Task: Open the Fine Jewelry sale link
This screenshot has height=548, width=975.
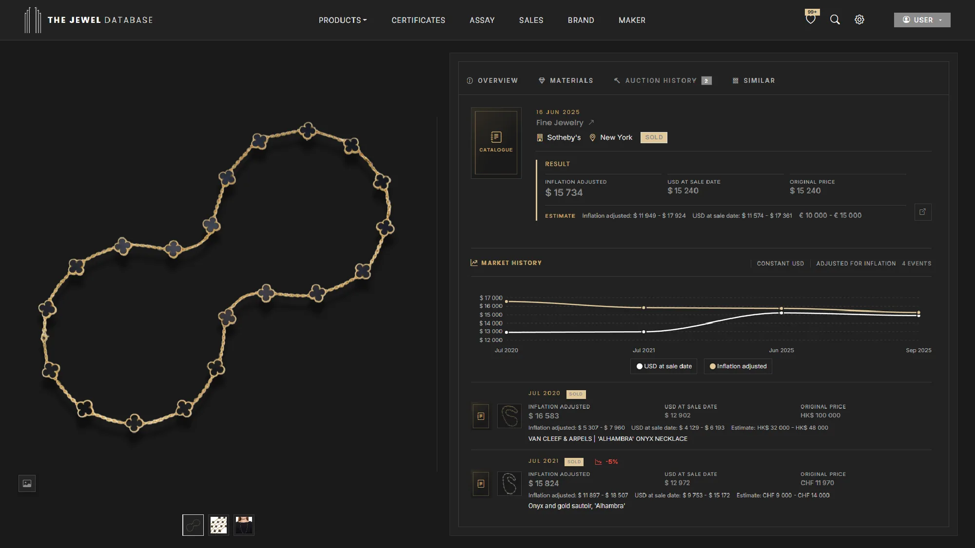Action: (560, 123)
